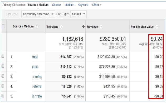Open help icon beside Per Session Value
This screenshot has width=166, height=103.
(x=157, y=27)
